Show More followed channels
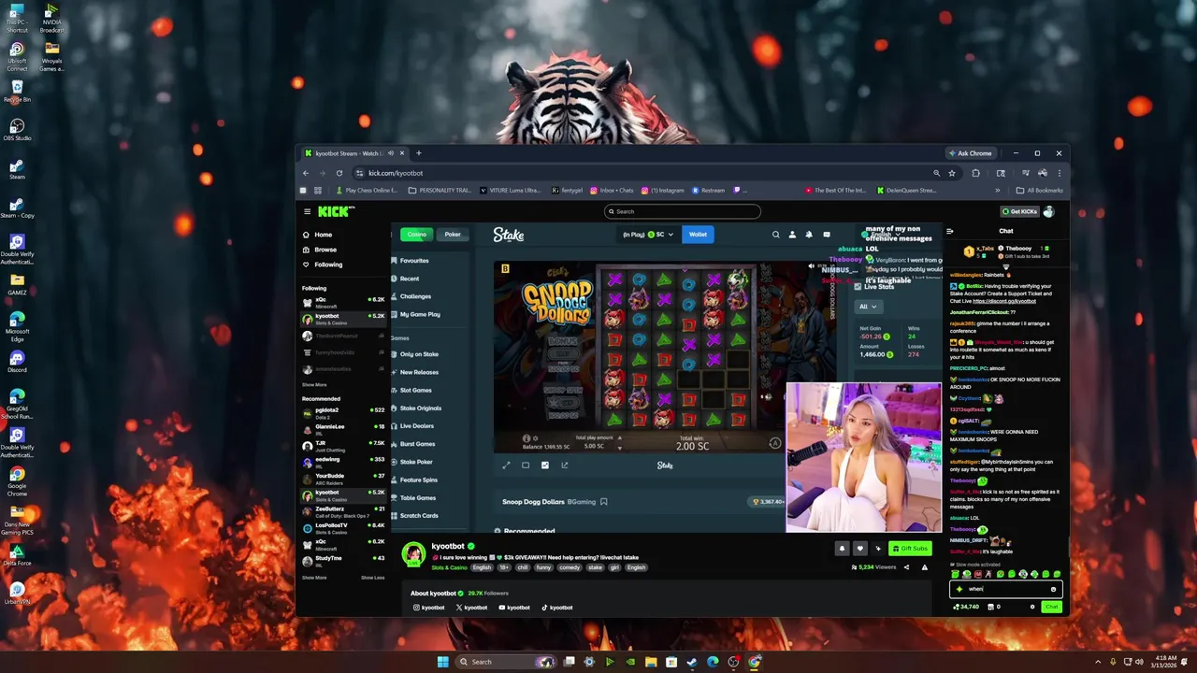This screenshot has height=673, width=1197. (x=314, y=385)
